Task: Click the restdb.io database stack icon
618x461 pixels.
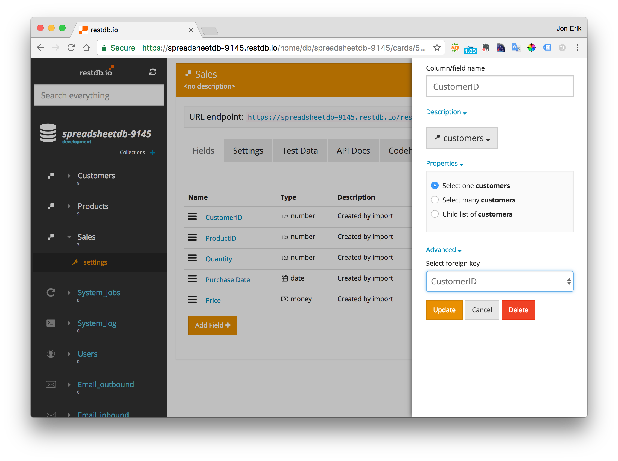Action: coord(47,136)
